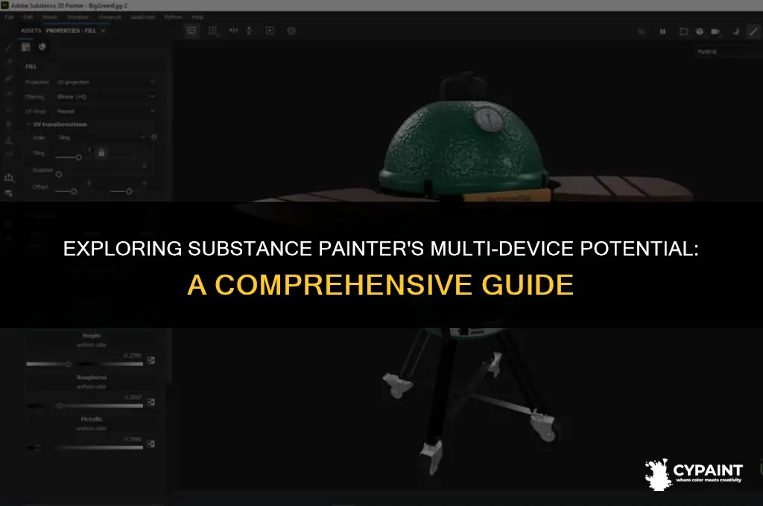Click the icon right of Height slider
The width and height of the screenshot is (763, 506).
[151, 360]
